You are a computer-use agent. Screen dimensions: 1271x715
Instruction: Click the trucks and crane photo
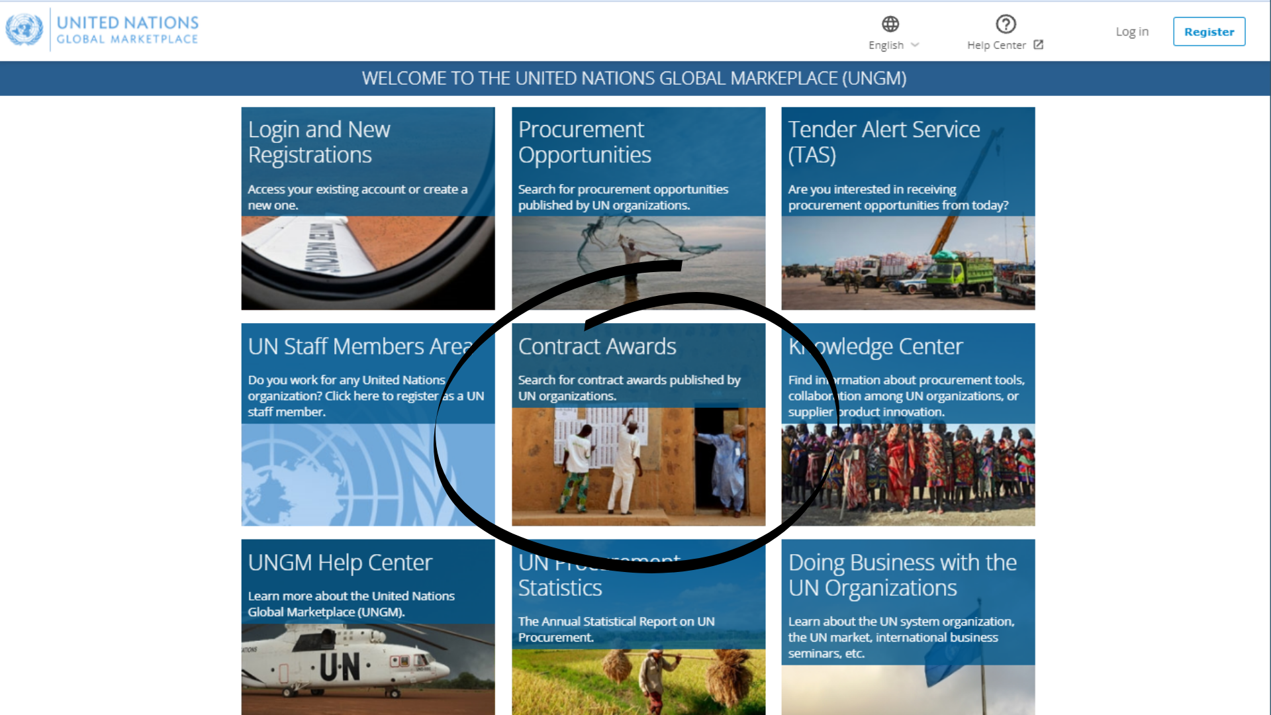click(x=908, y=263)
